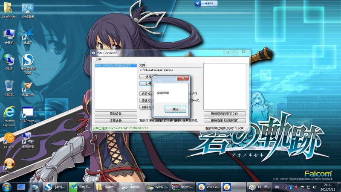The height and width of the screenshot is (192, 341).
Task: Click the empty program file list on the right
Action: 225,87
